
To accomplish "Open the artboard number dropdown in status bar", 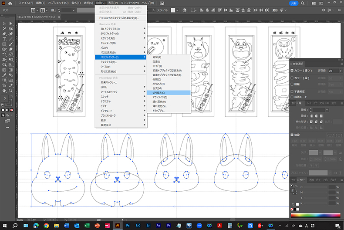I will point(66,220).
